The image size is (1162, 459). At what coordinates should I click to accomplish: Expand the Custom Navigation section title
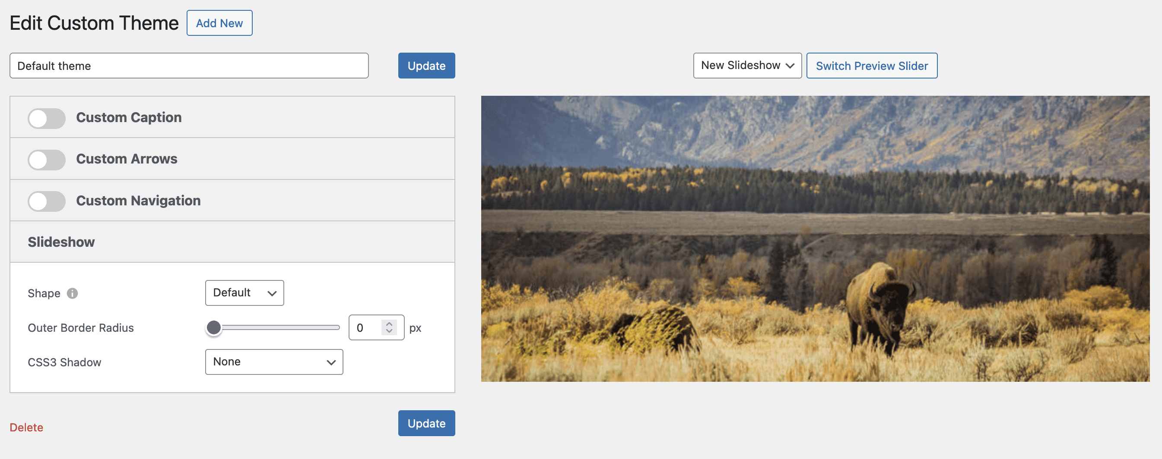click(x=138, y=201)
